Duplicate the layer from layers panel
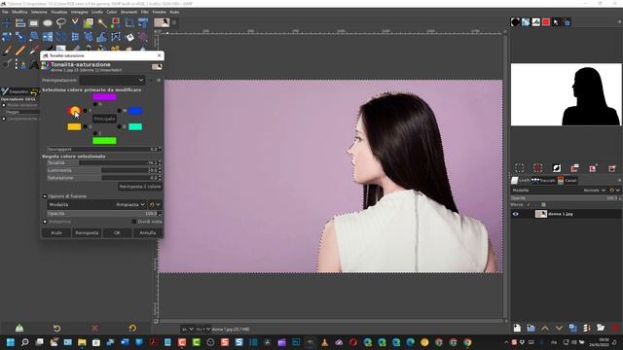The image size is (623, 350). tap(572, 328)
